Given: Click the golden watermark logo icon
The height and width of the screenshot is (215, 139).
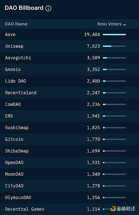Looking at the screenshot, I should coord(113,208).
